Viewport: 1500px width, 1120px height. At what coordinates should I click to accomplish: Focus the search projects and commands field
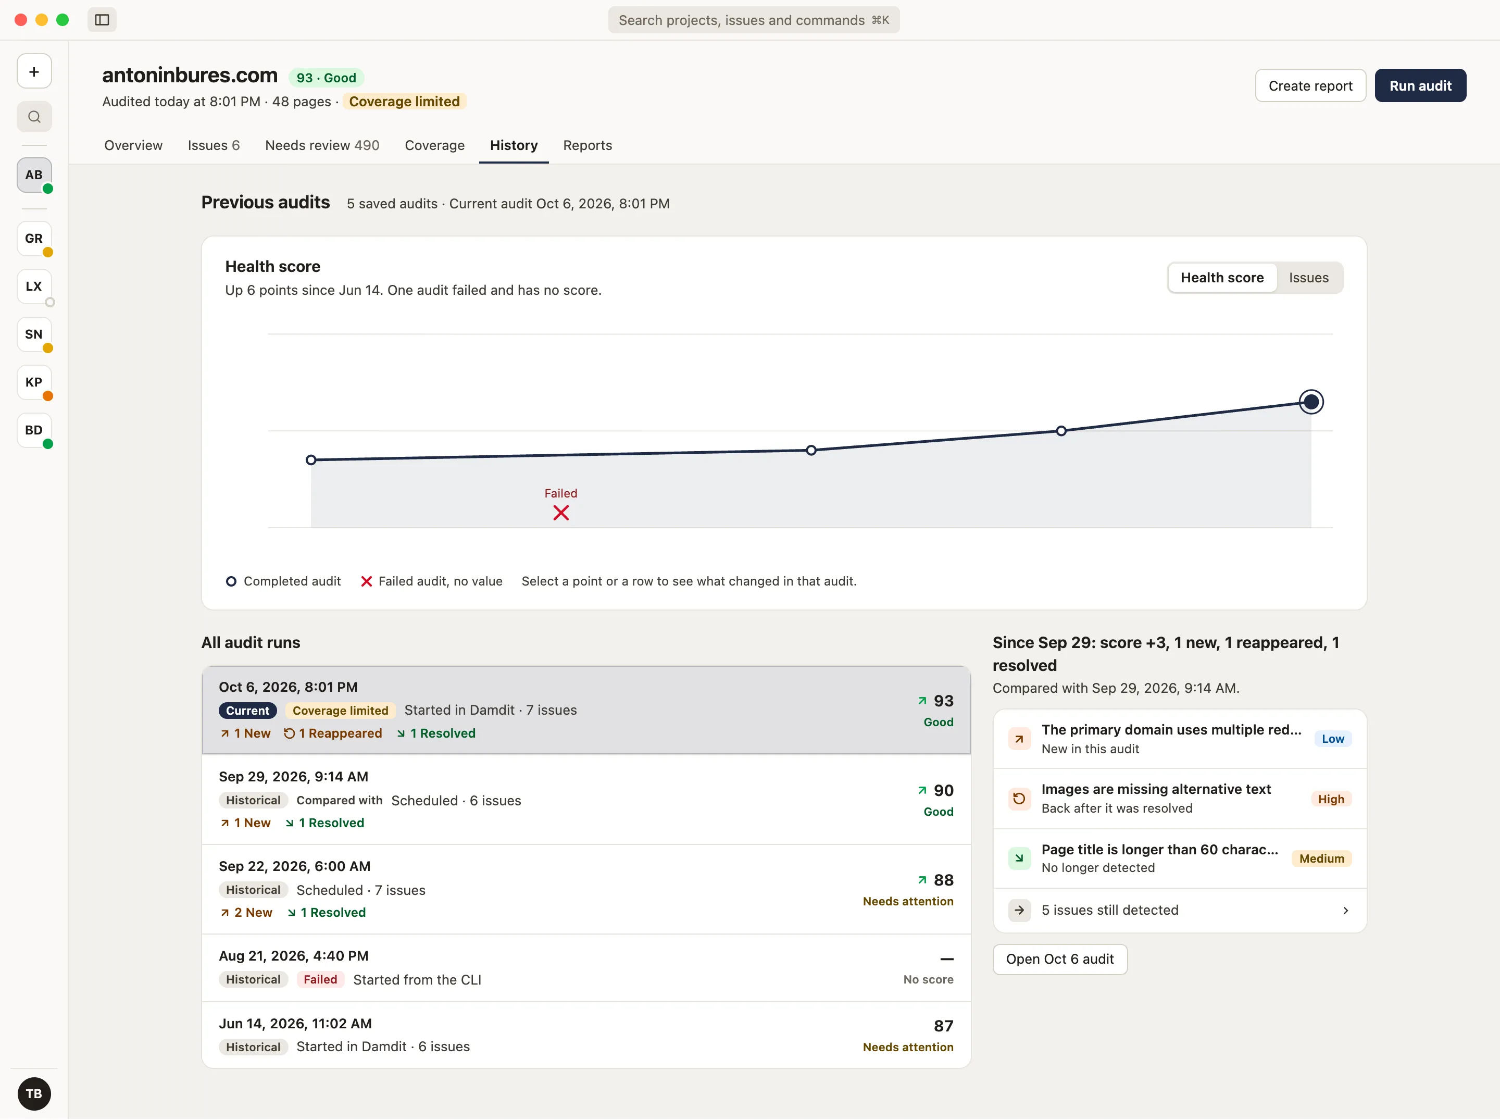(754, 20)
